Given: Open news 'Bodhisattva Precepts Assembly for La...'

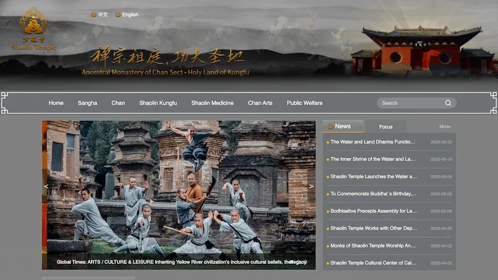Looking at the screenshot, I should pos(374,211).
